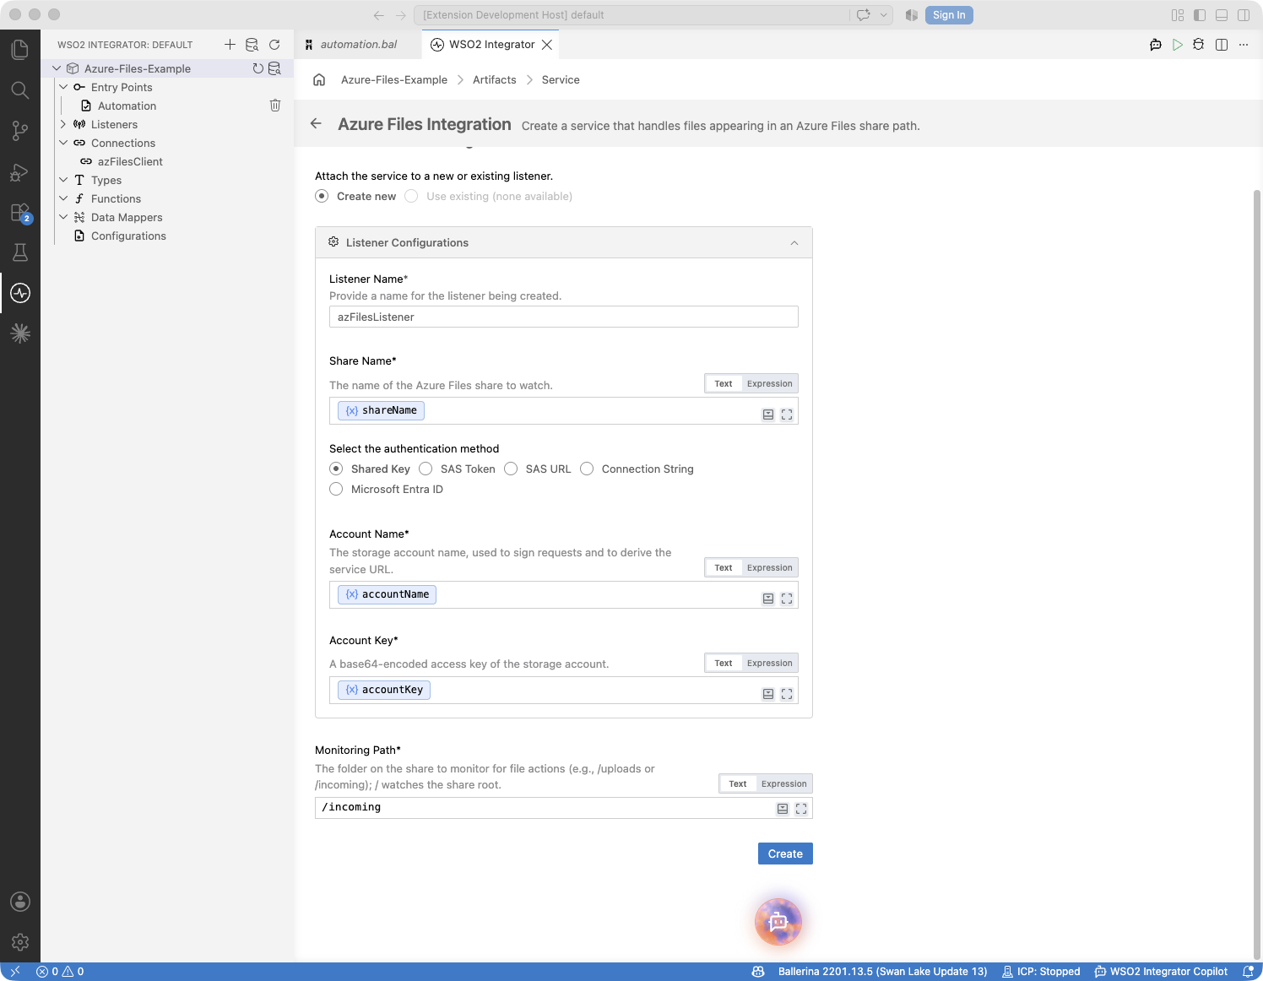
Task: Open Configurations in the project tree
Action: click(128, 236)
